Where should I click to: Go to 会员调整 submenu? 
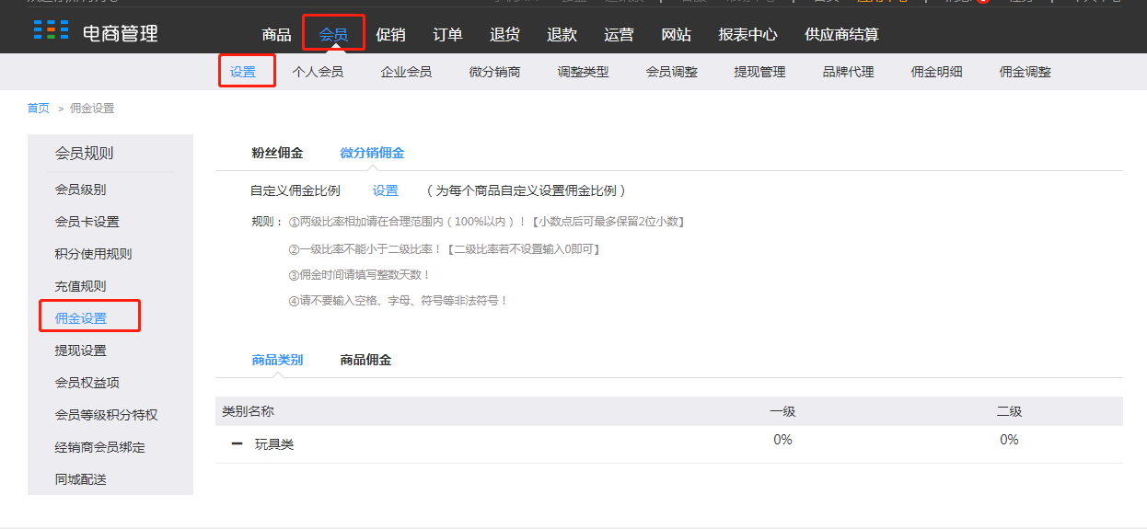(x=671, y=71)
